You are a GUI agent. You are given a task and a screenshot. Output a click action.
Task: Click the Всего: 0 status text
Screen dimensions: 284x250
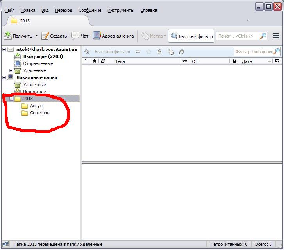pos(264,244)
